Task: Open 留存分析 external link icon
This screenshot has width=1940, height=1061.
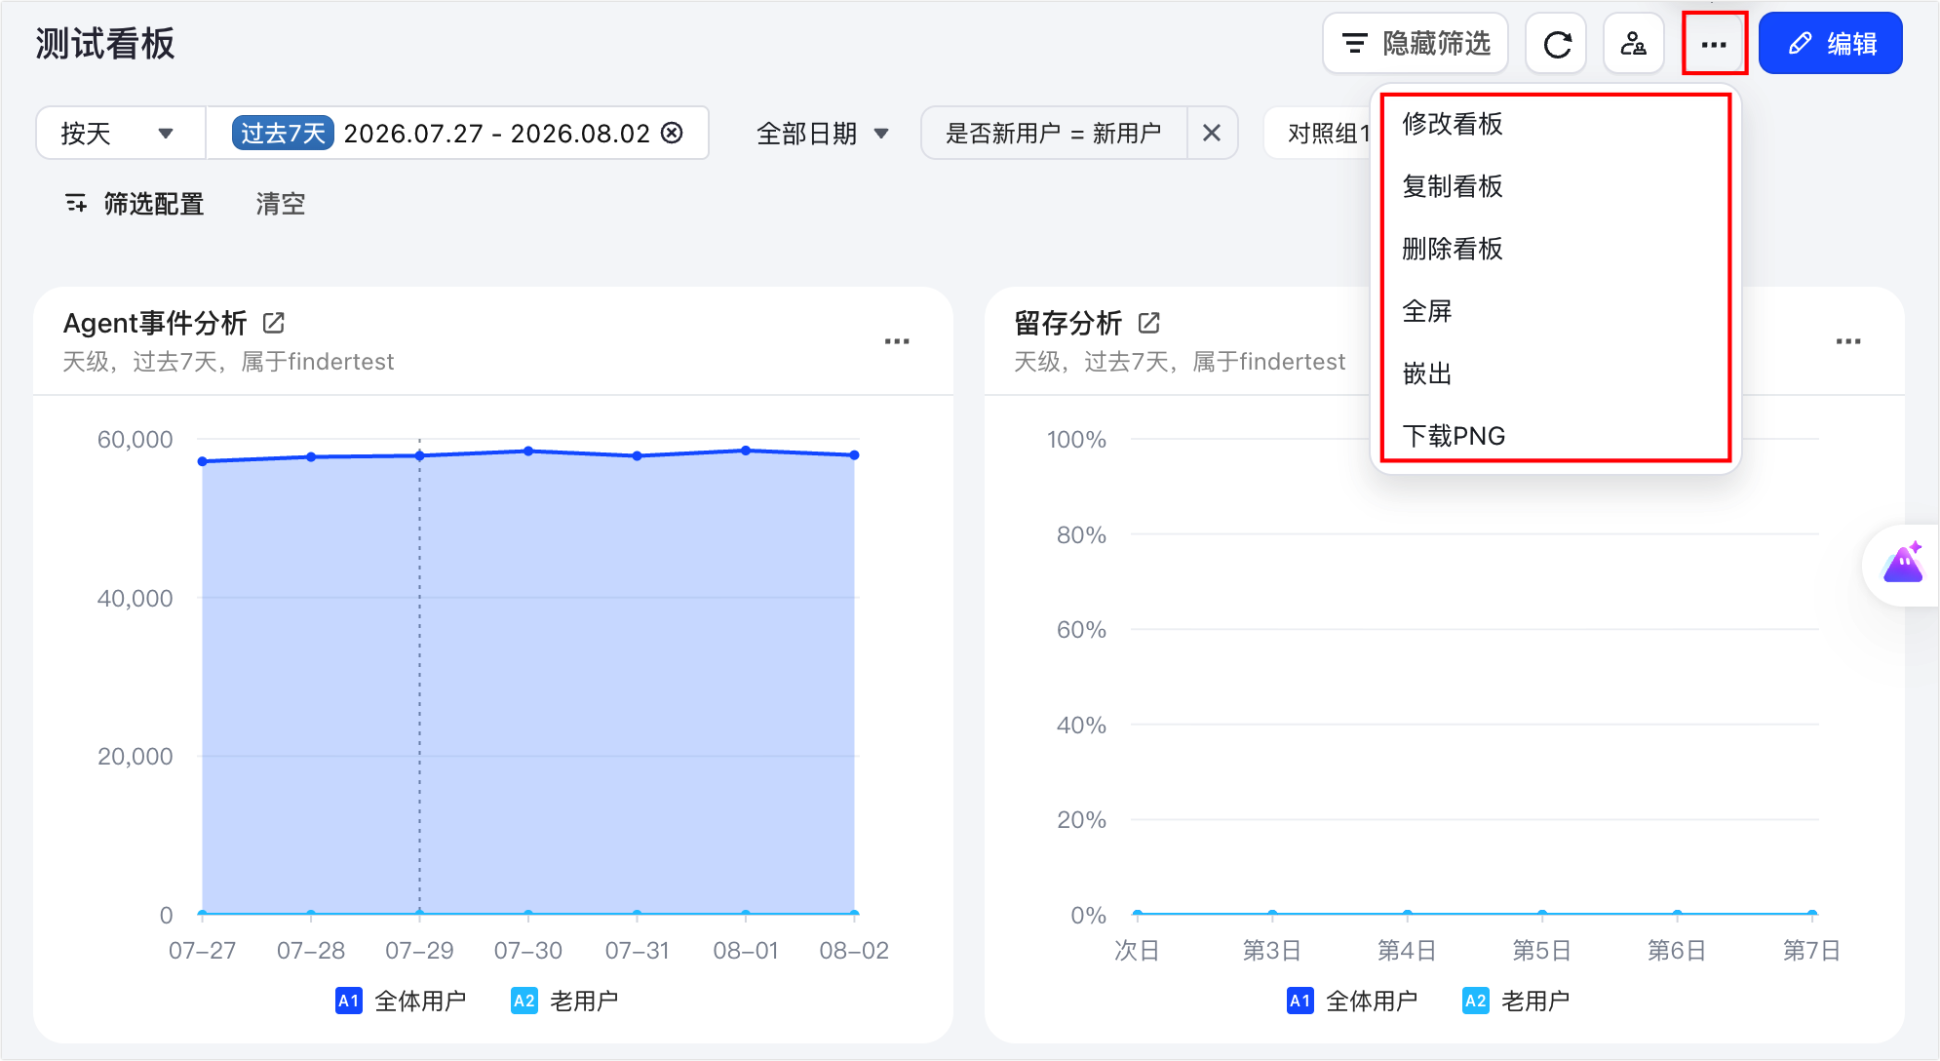Action: click(1149, 323)
